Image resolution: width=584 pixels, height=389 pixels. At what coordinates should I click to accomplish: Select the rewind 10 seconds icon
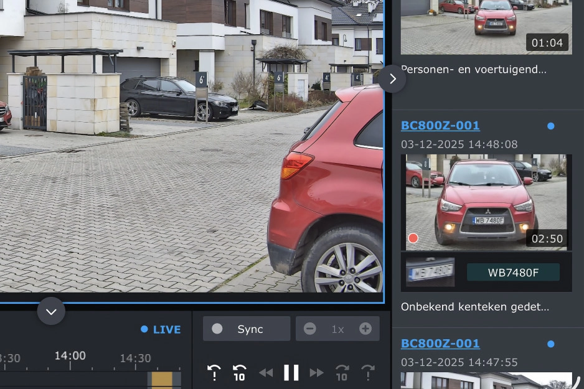coord(238,372)
